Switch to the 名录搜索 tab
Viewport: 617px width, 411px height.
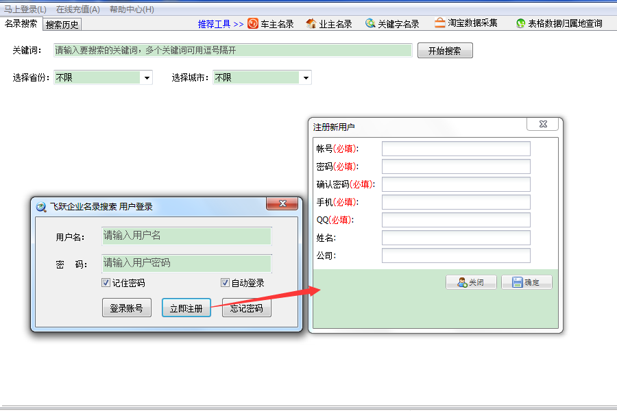(21, 23)
